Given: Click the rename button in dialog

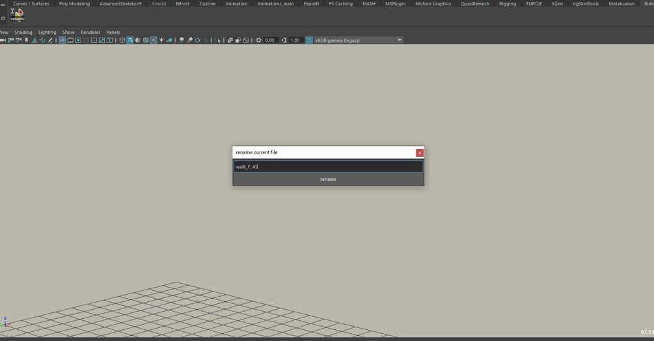Looking at the screenshot, I should coord(328,179).
